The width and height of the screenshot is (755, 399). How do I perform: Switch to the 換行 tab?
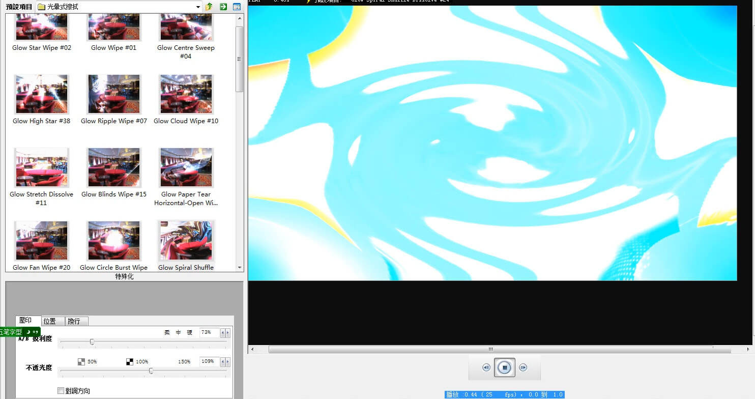(77, 321)
